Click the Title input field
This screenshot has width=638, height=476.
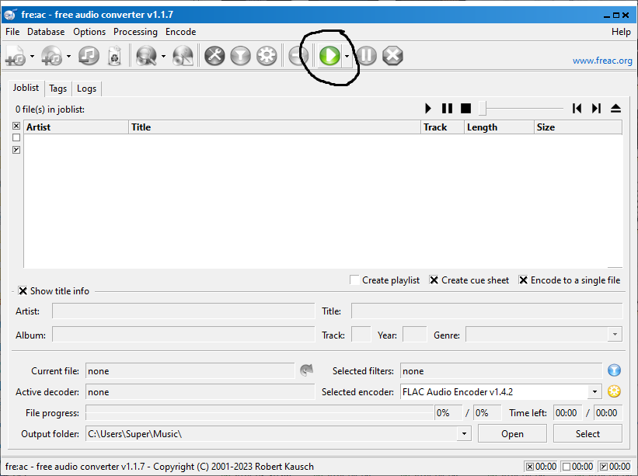[486, 311]
